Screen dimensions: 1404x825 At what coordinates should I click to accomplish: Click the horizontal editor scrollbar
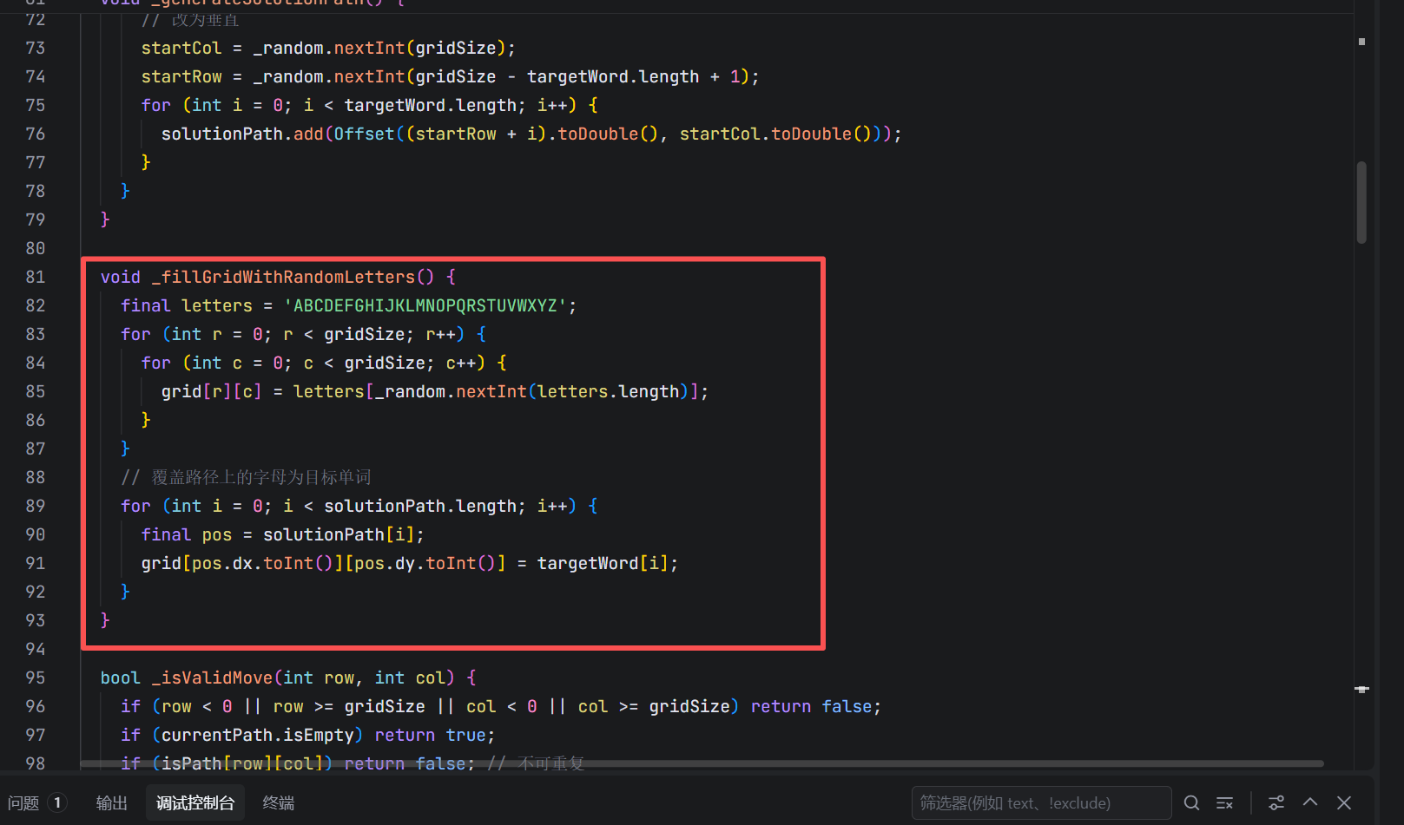pos(702,764)
